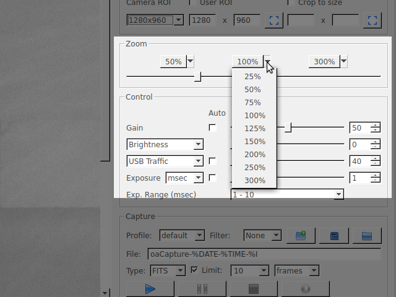The image size is (396, 297).
Task: Open the 1280x960 resolution dropdown
Action: (x=155, y=20)
